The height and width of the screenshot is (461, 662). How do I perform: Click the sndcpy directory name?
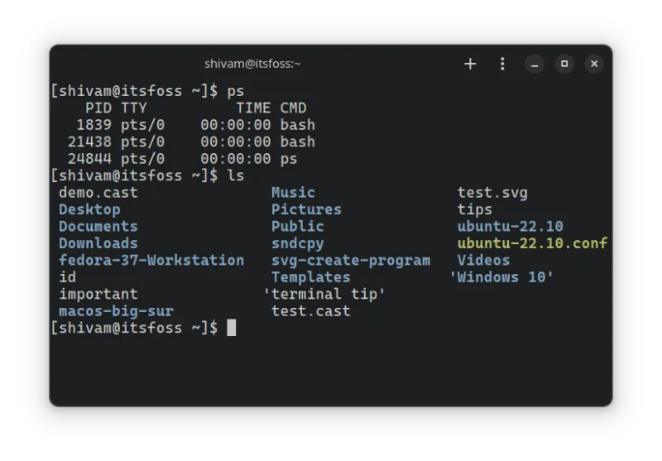[298, 243]
